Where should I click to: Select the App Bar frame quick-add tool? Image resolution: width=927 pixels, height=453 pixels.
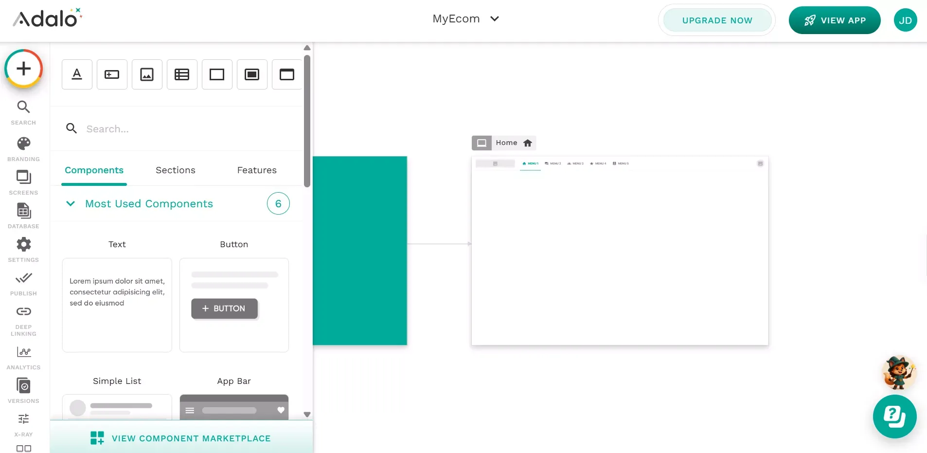[287, 74]
